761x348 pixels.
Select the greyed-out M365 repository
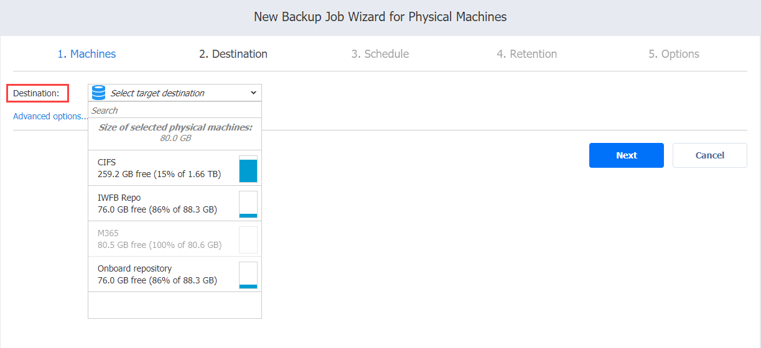175,239
